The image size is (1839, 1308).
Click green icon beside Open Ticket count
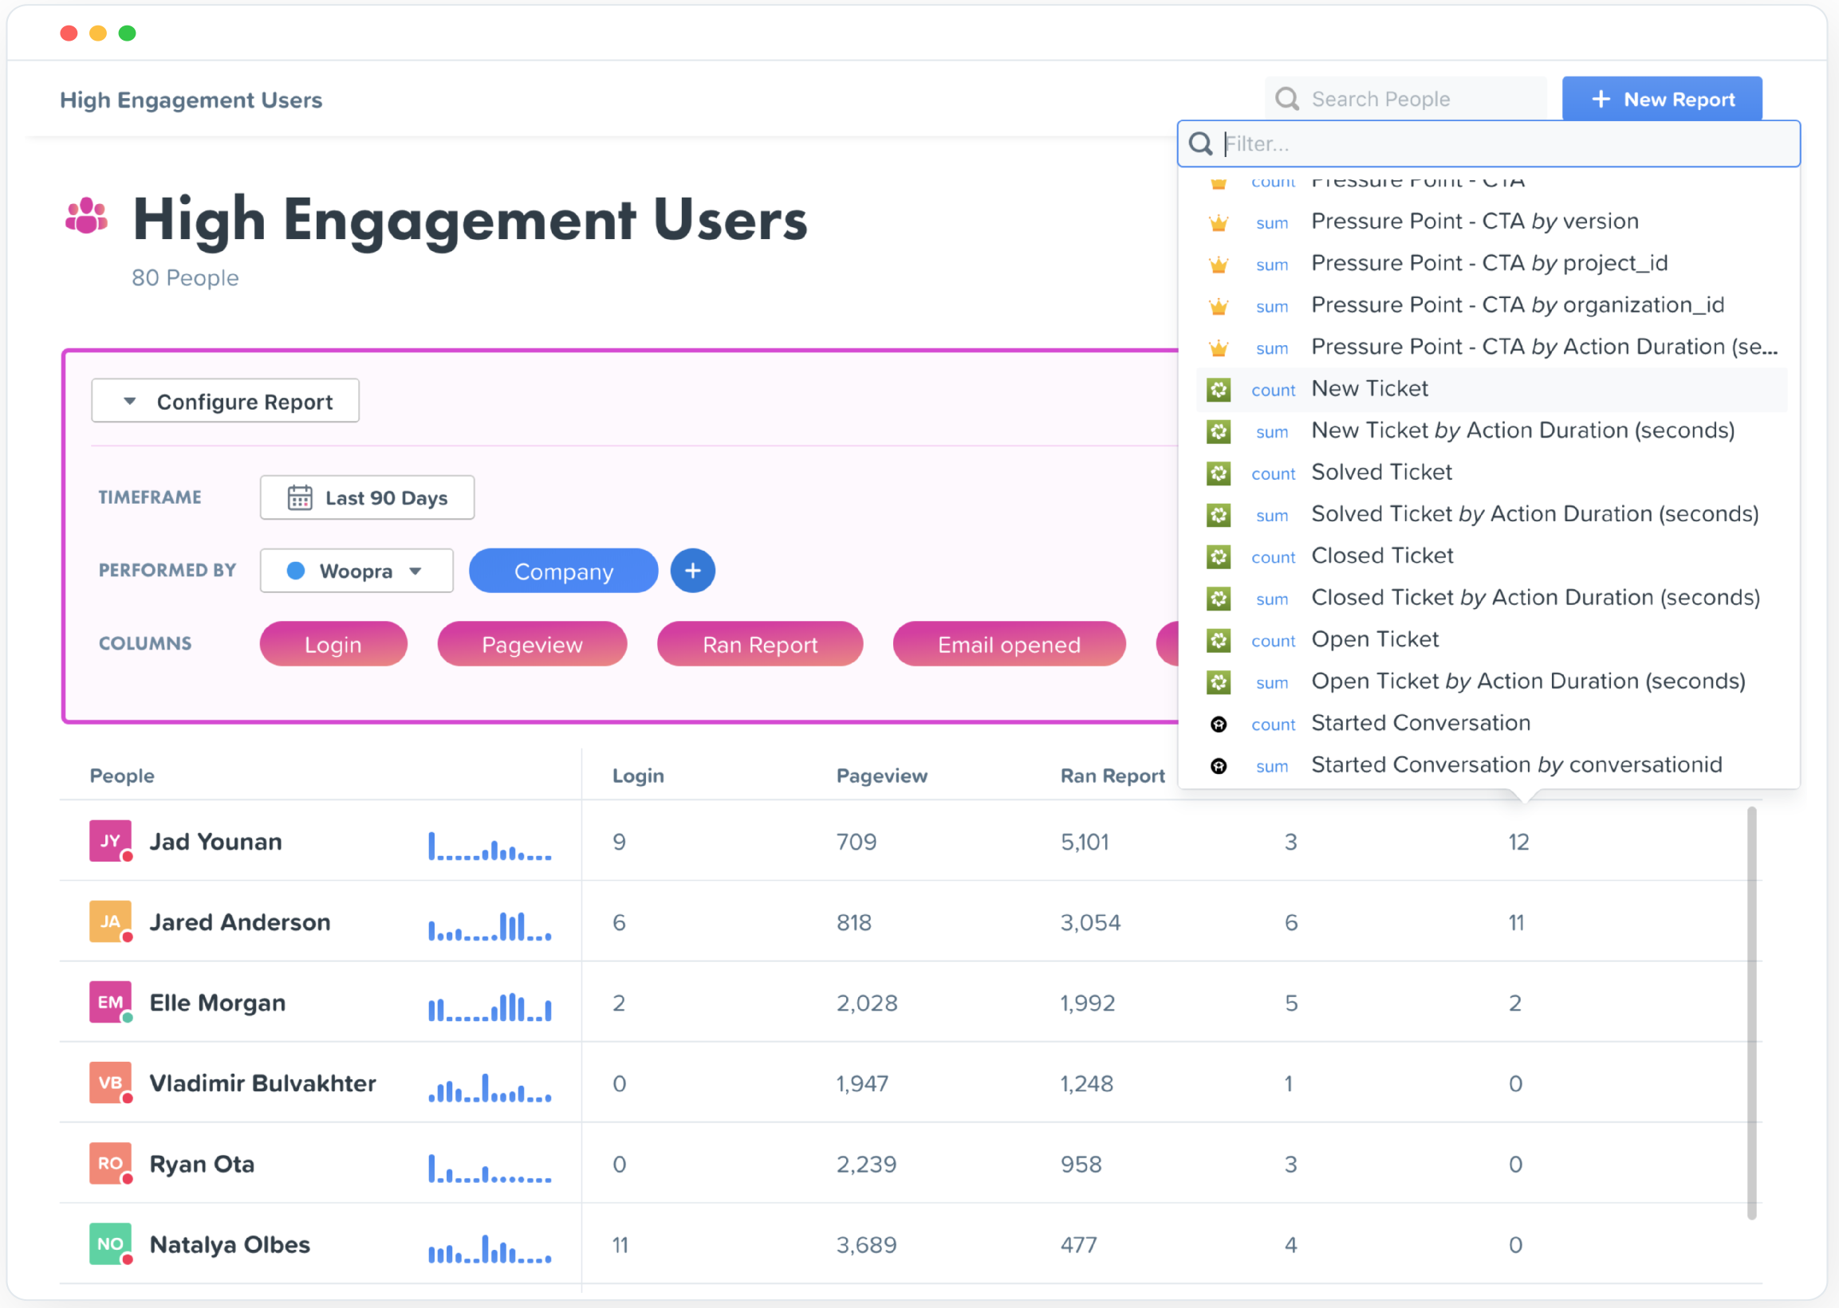click(1219, 641)
